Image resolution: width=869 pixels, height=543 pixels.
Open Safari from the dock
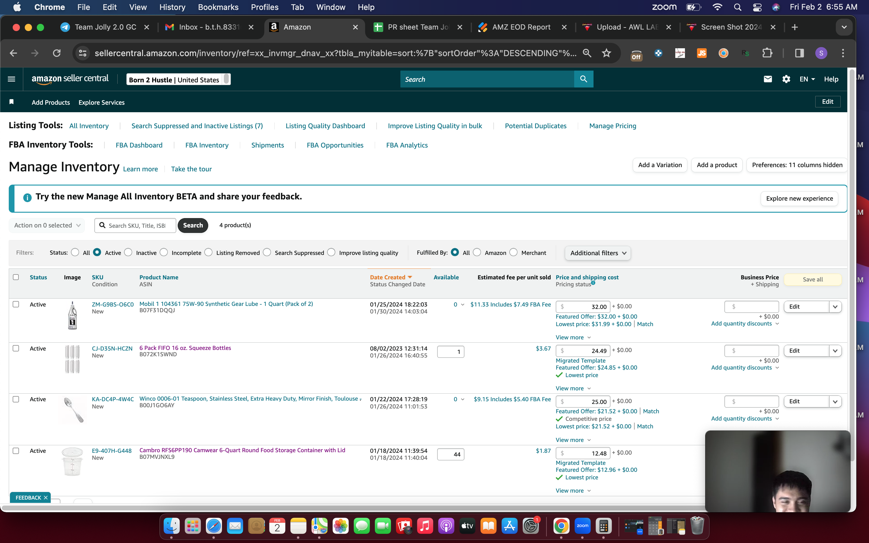tap(214, 526)
